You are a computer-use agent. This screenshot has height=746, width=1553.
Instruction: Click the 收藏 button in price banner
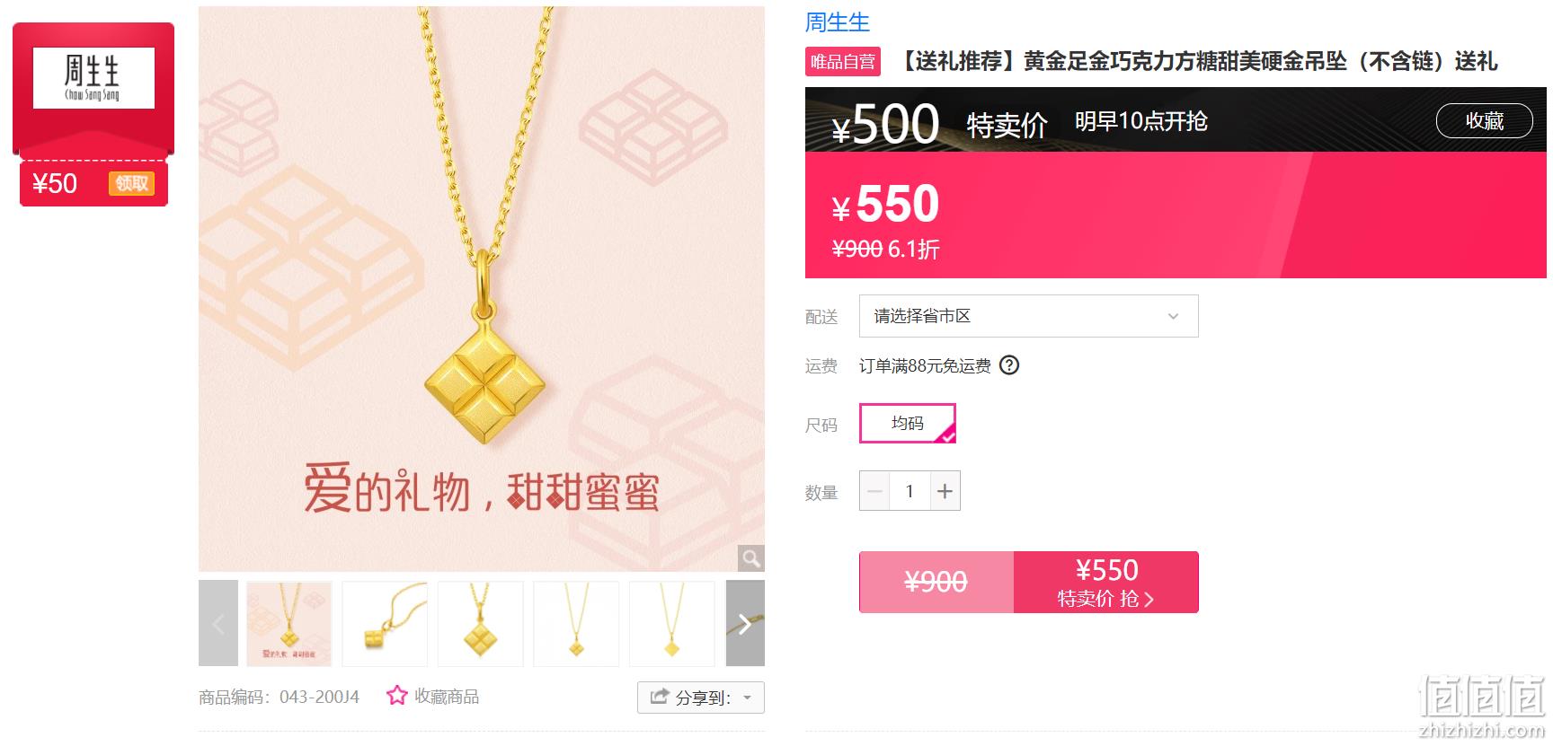(x=1484, y=121)
